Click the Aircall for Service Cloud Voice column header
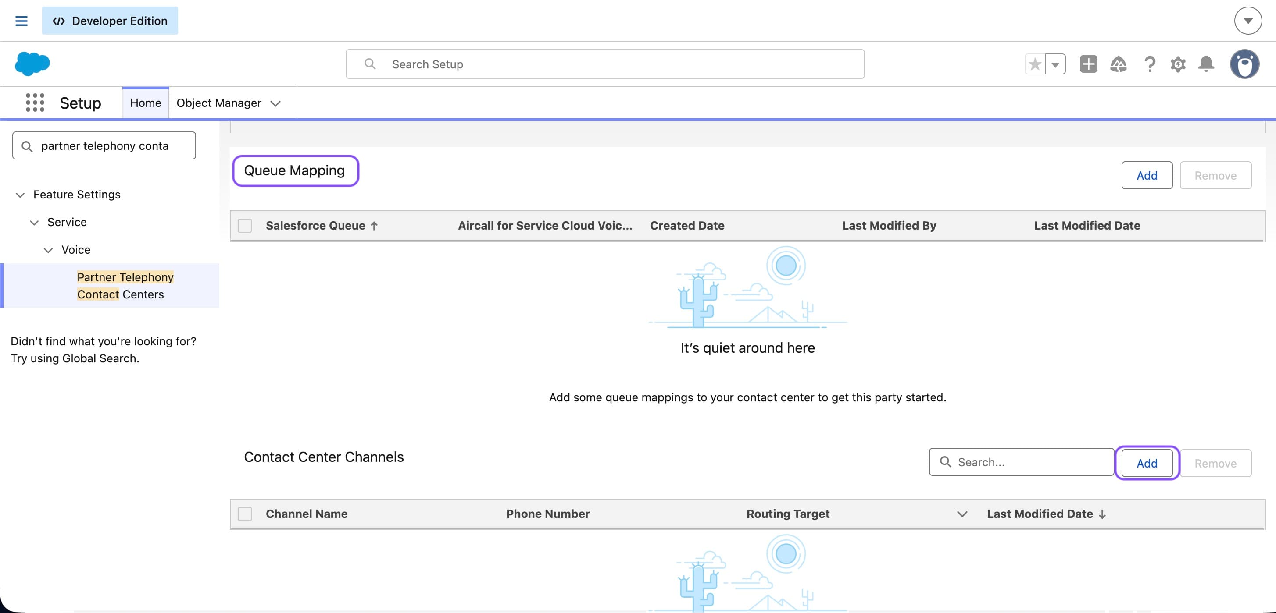This screenshot has height=613, width=1276. point(545,226)
